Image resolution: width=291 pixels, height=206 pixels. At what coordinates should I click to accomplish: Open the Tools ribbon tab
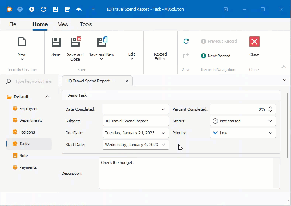86,24
